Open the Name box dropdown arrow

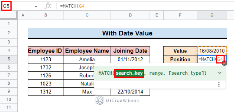click(x=36, y=6)
